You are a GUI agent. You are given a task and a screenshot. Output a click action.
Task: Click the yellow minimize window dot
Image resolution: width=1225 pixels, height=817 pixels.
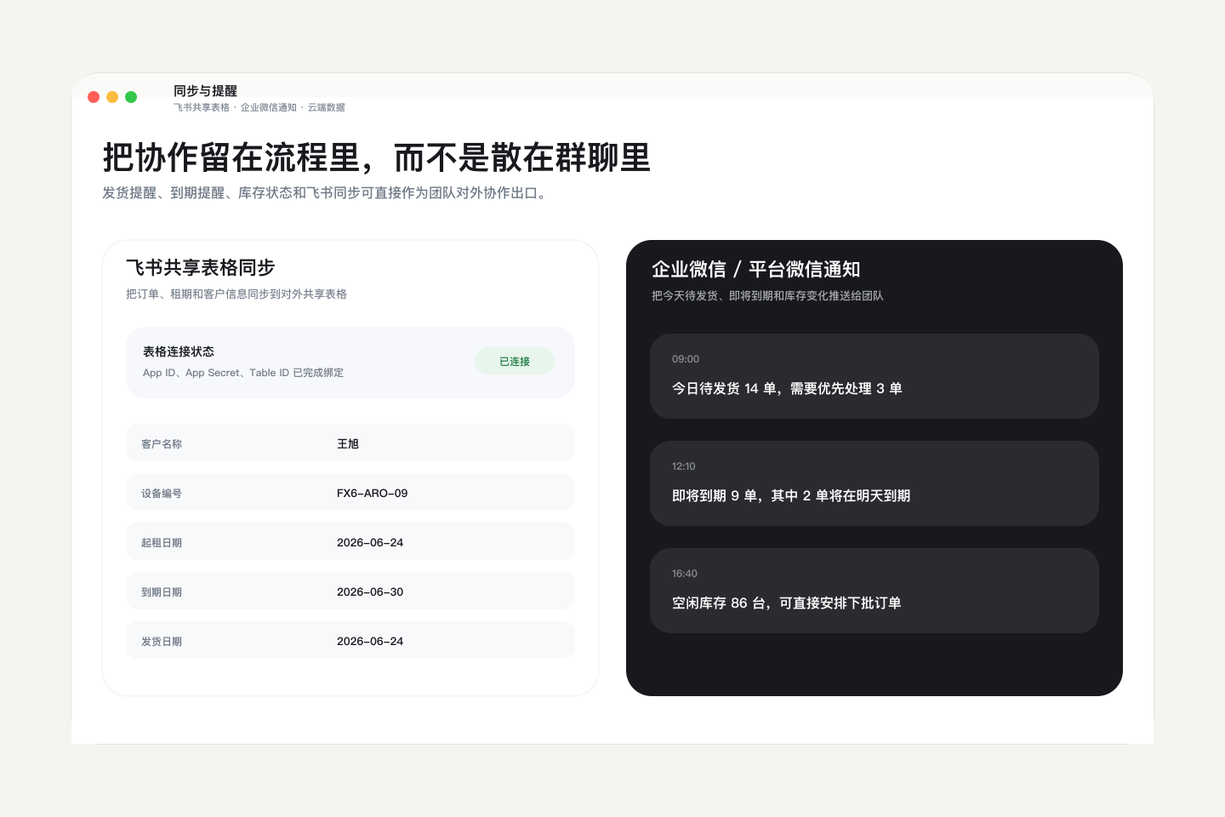tap(112, 97)
